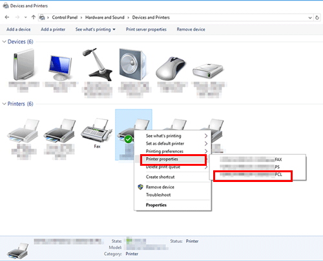Select the speaker device icon
The height and width of the screenshot is (261, 323).
[x=133, y=64]
